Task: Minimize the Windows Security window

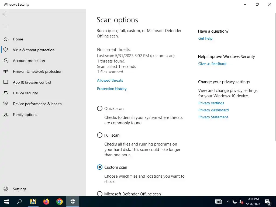Action: (245, 4)
